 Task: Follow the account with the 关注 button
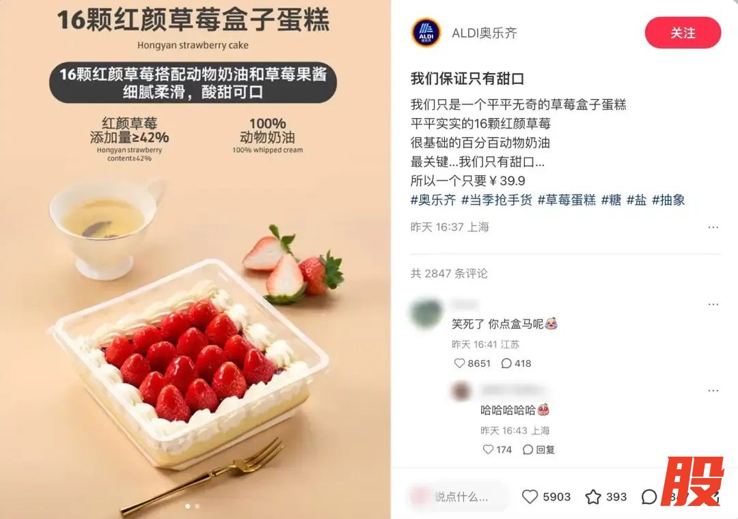click(683, 33)
